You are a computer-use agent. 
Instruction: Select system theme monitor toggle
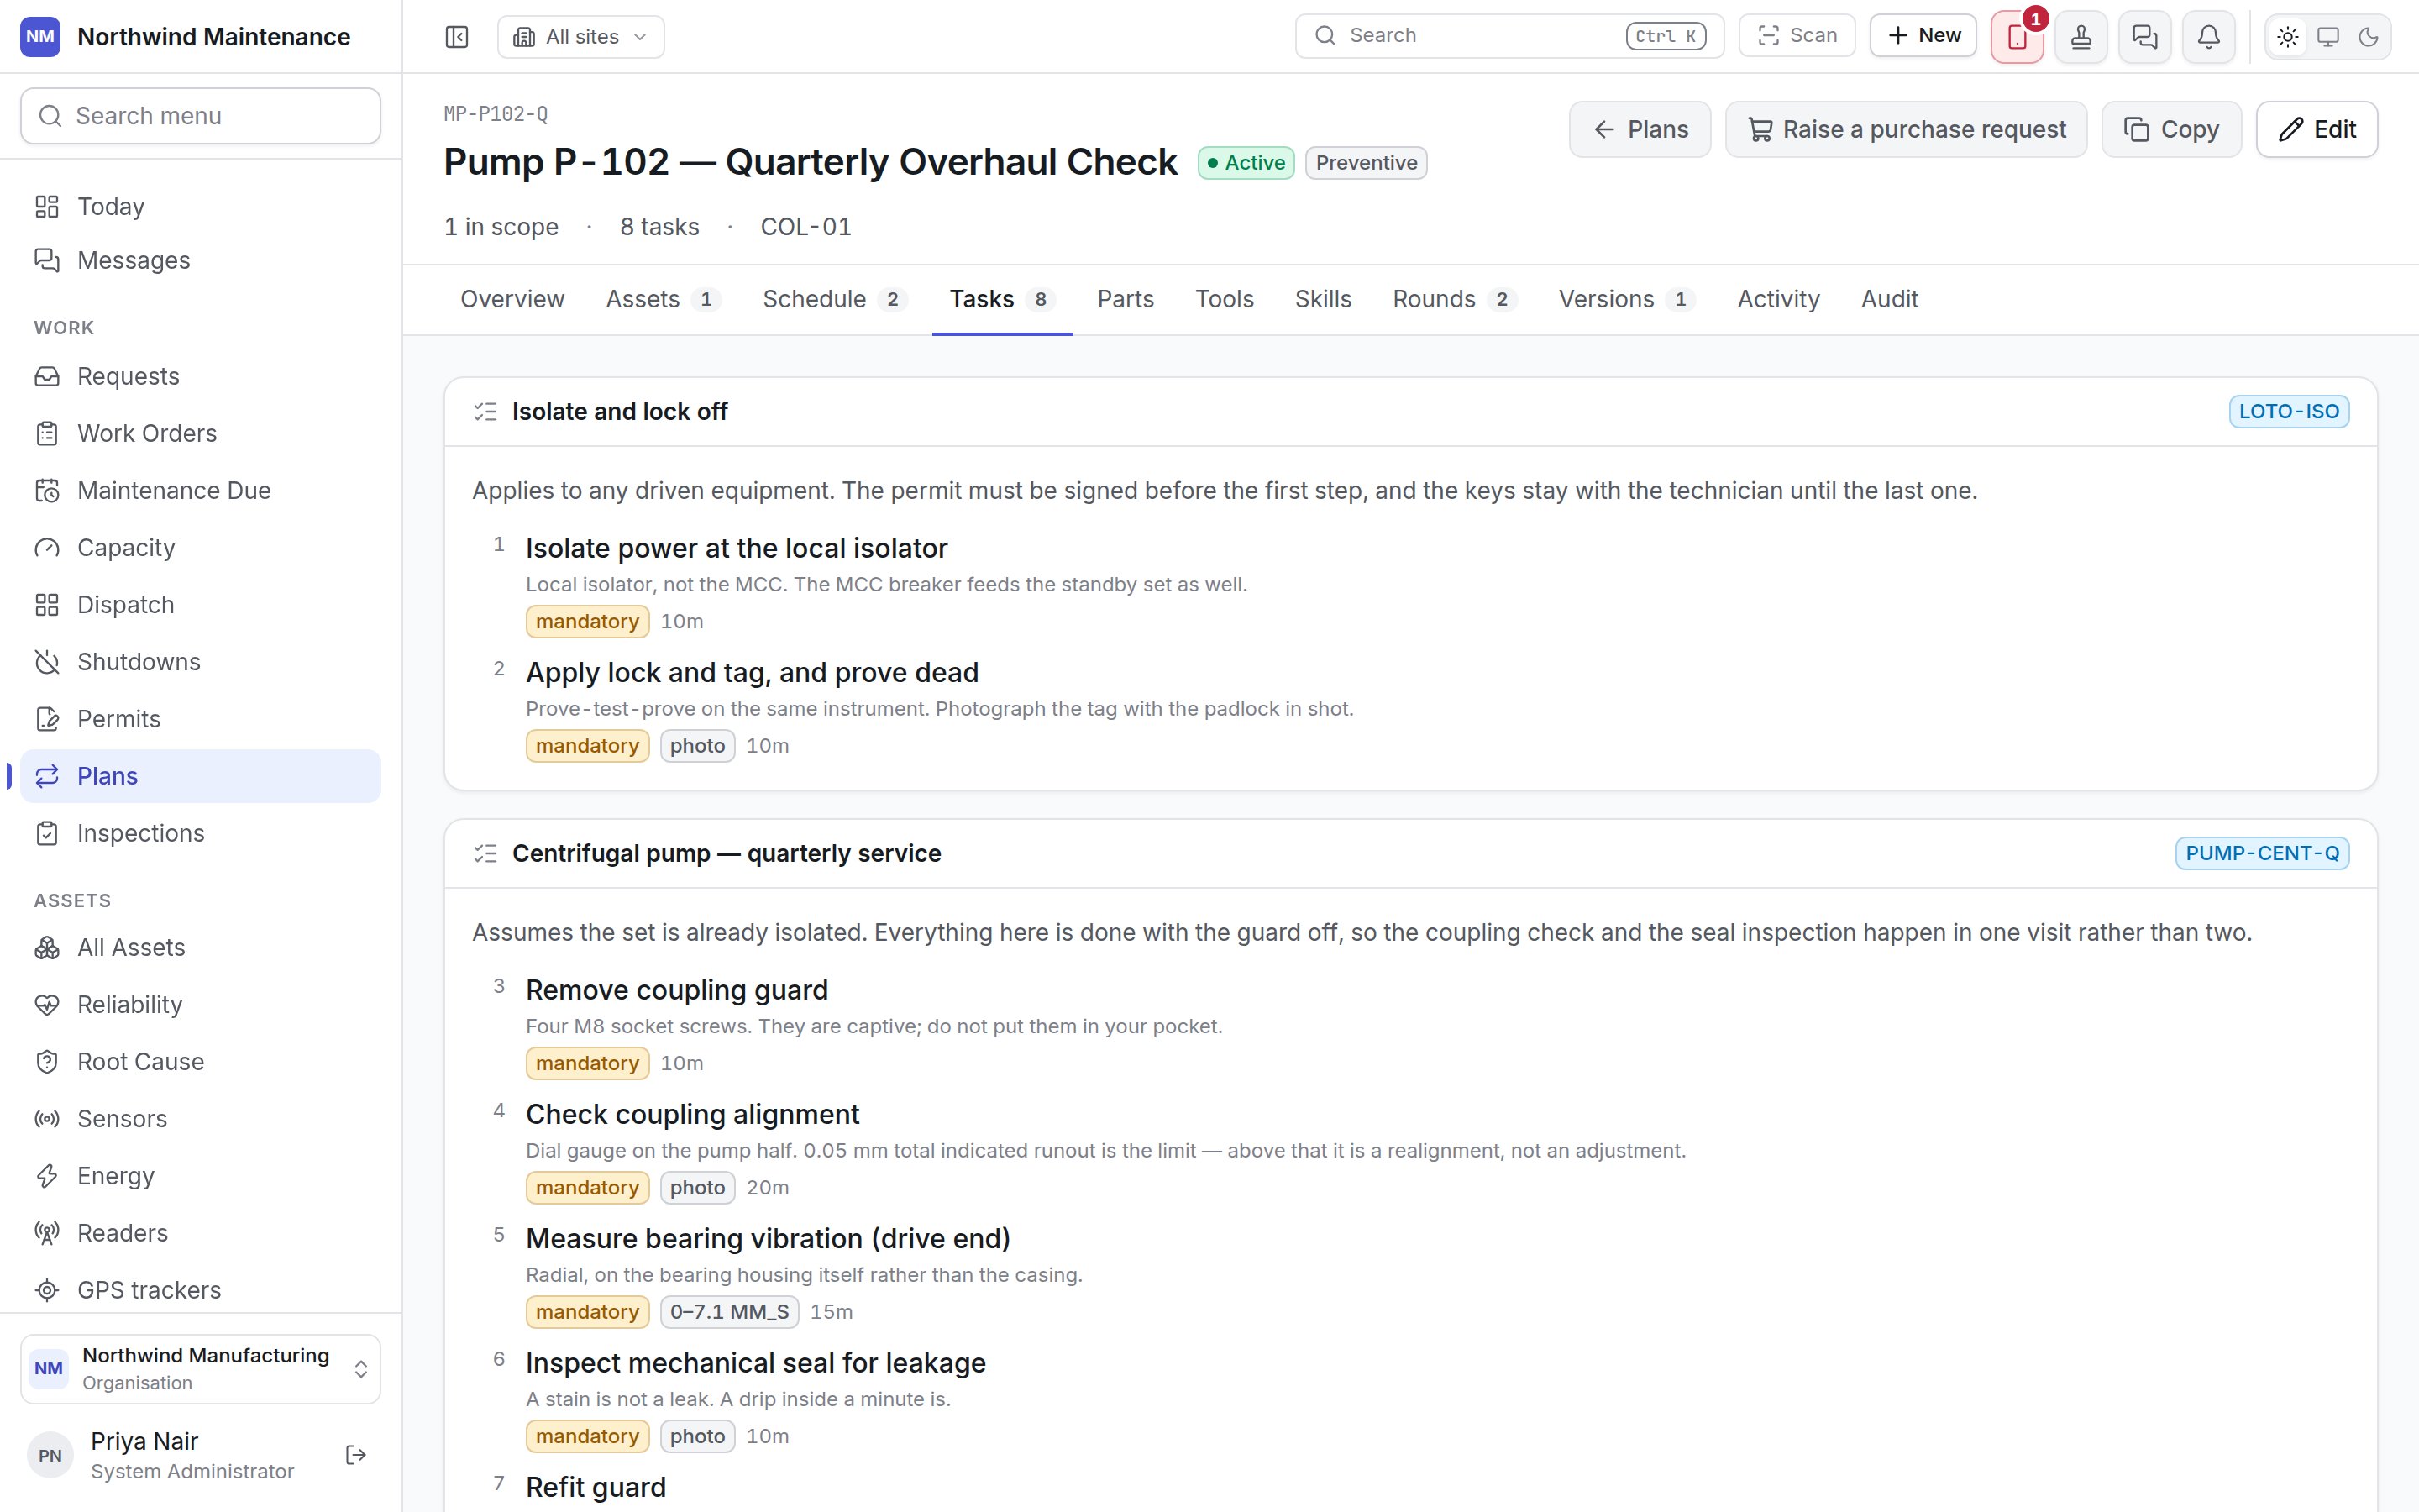pos(2328,37)
